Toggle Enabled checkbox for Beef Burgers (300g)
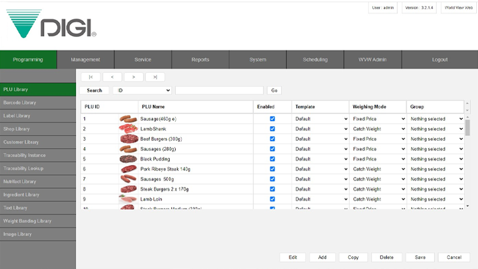The image size is (478, 269). click(272, 139)
